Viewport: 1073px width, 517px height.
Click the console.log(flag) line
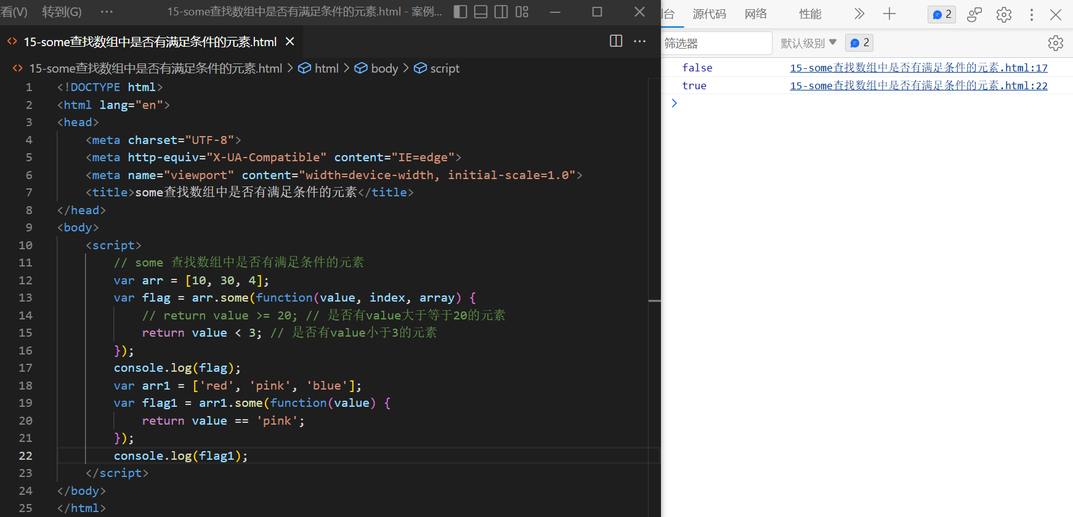[x=177, y=368]
